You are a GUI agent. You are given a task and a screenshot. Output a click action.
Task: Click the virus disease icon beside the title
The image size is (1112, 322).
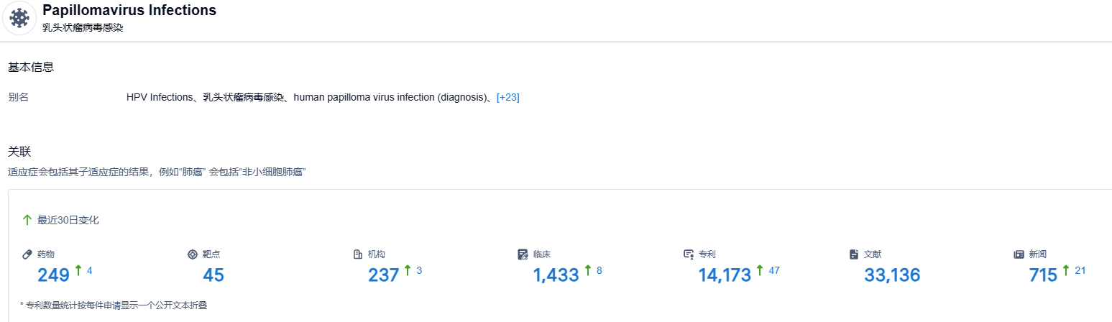click(19, 18)
